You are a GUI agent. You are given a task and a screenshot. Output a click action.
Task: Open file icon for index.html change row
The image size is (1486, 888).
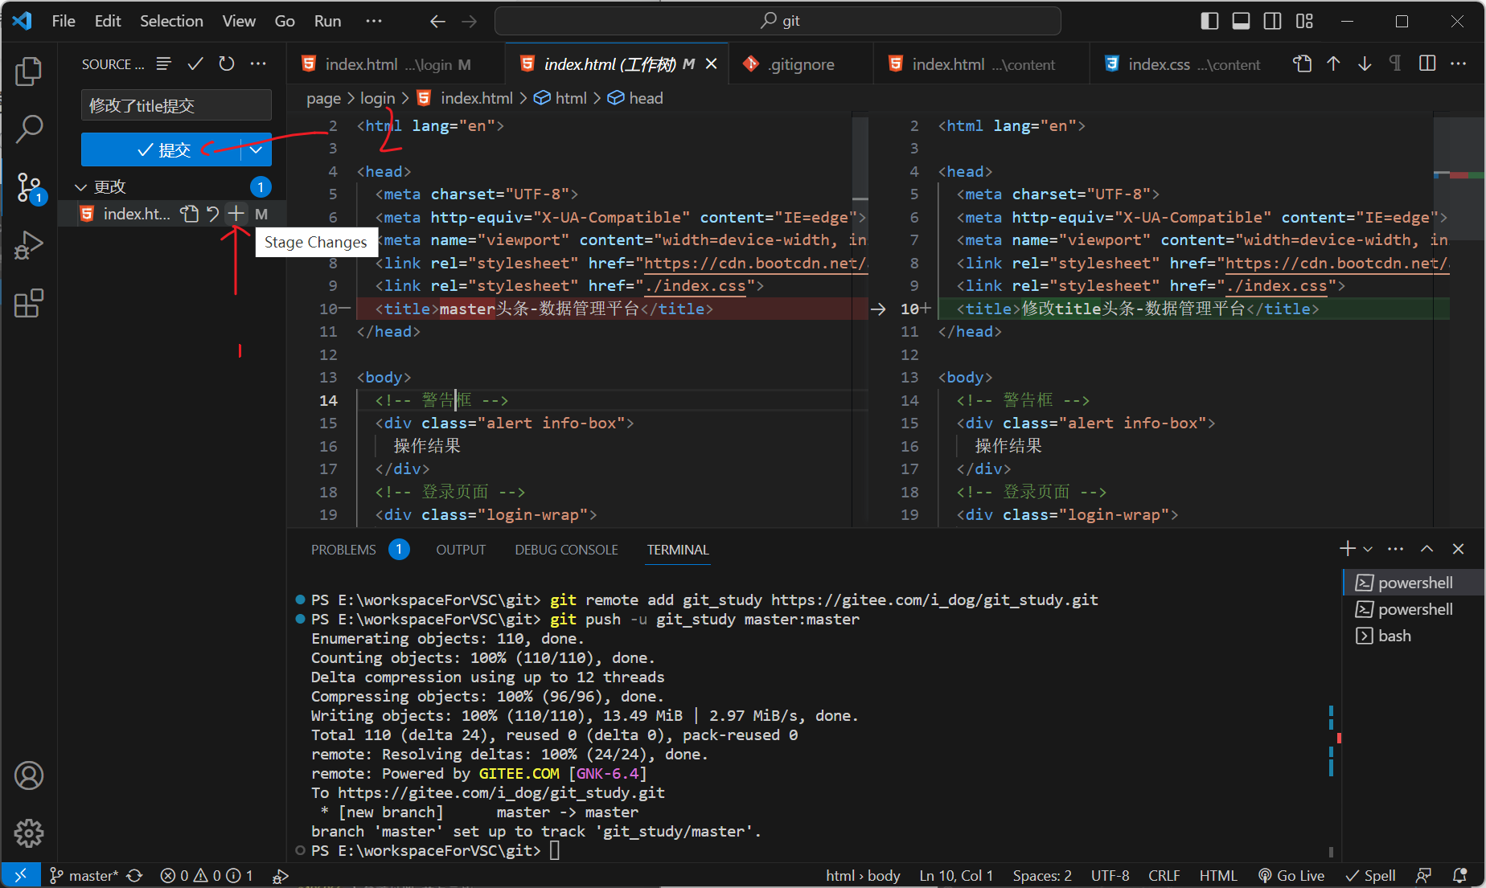(x=189, y=214)
